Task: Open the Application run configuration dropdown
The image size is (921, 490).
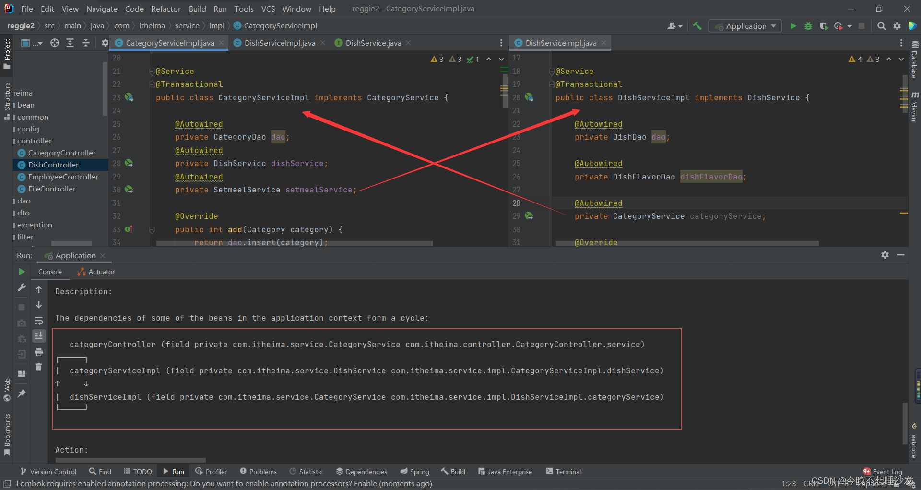Action: [x=745, y=26]
